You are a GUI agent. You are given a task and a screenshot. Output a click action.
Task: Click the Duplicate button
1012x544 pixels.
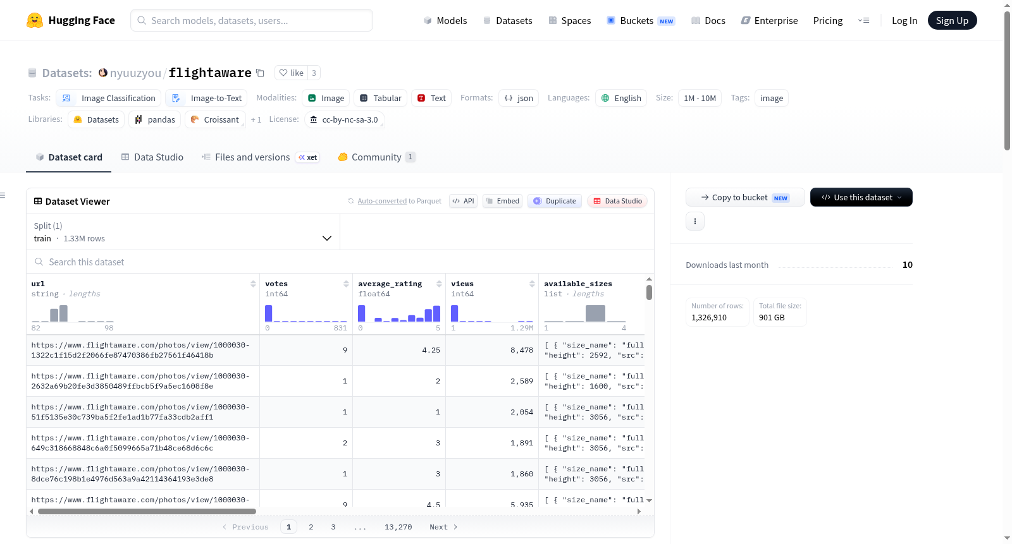555,201
